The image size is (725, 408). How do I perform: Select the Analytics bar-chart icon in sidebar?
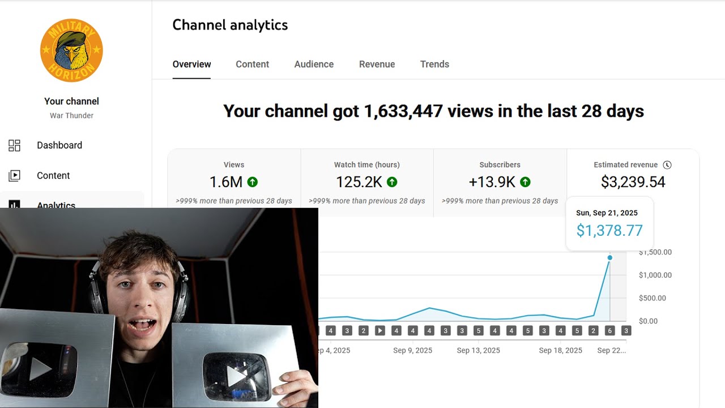15,203
